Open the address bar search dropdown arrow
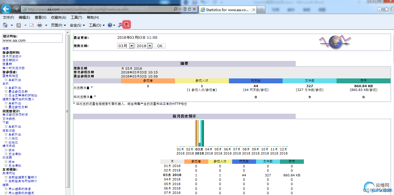The width and height of the screenshot is (394, 195). tap(180, 9)
